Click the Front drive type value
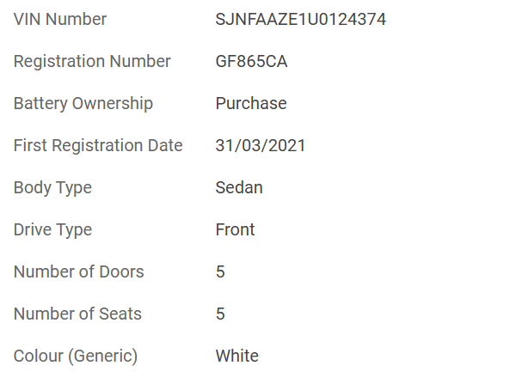Viewport: 510px width, 378px height. [235, 229]
